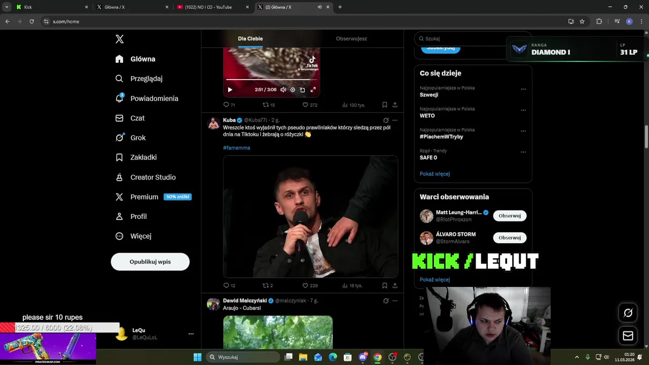Open options for WETO trend
The height and width of the screenshot is (365, 649).
[x=523, y=110]
